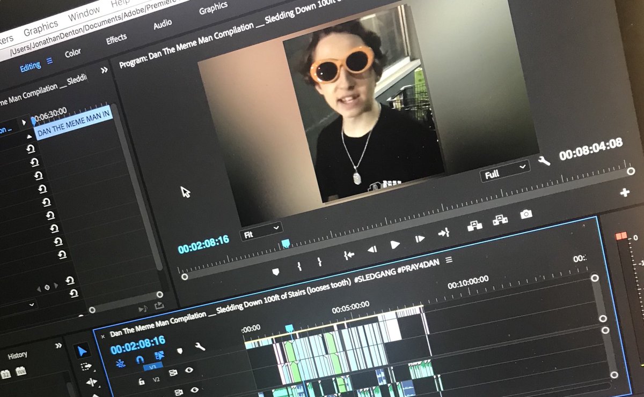The height and width of the screenshot is (397, 644).
Task: Toggle Snap in the timeline
Action: click(x=140, y=359)
